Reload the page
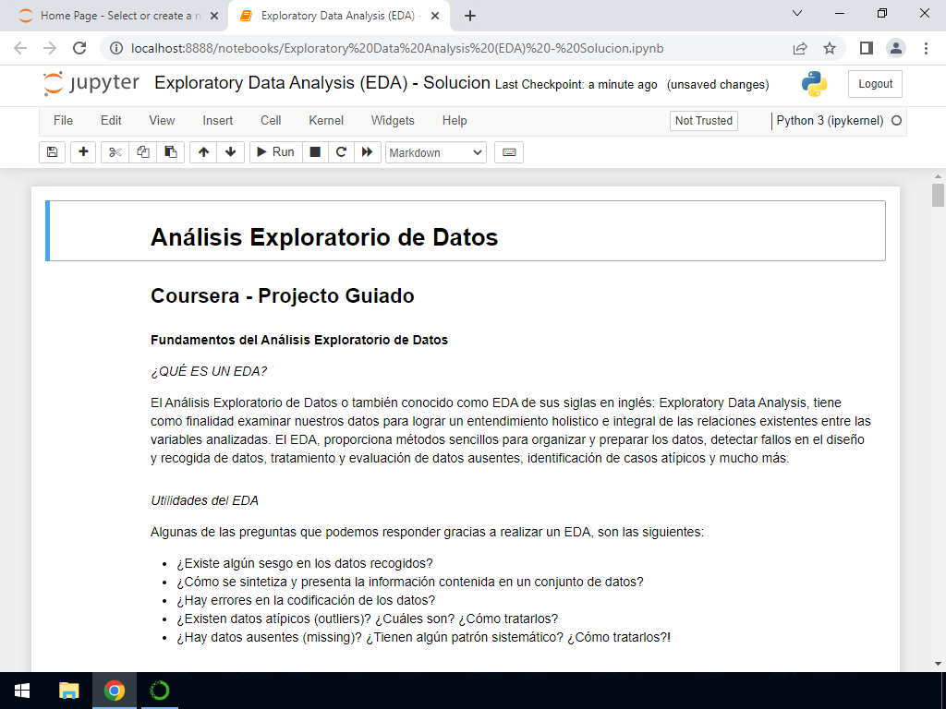The image size is (946, 709). 79,48
